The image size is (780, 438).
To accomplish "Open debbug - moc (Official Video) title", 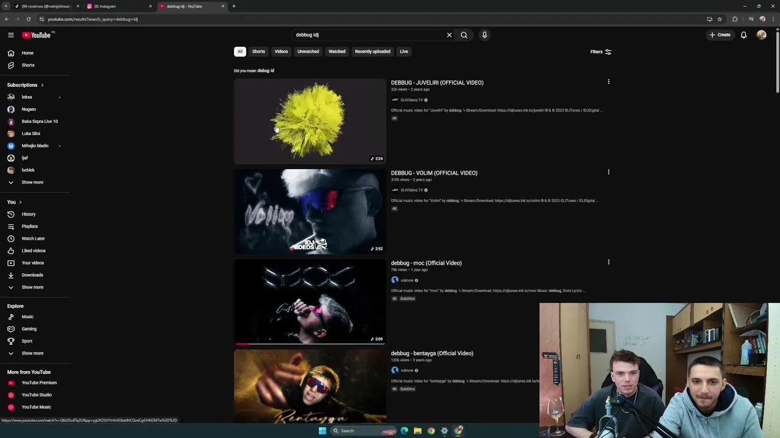I will (426, 263).
